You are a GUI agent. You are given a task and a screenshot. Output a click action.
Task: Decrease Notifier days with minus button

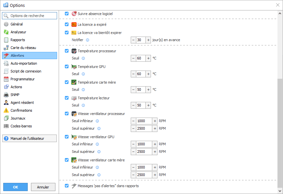click(133, 40)
